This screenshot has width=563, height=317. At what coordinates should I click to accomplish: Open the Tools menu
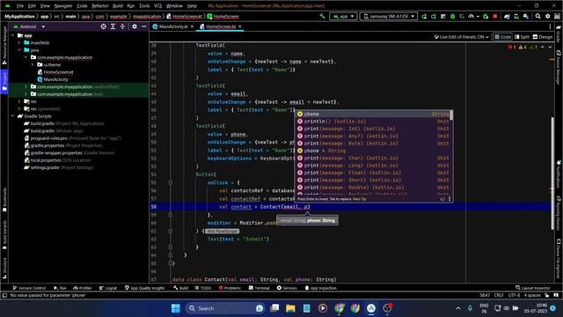click(144, 6)
